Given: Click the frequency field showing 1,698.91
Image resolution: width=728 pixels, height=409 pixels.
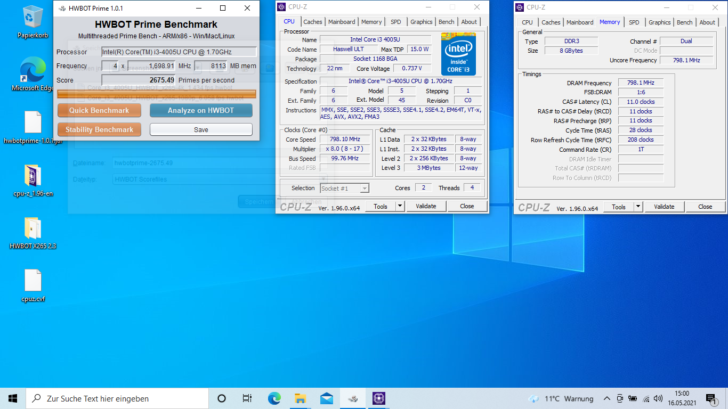Looking at the screenshot, I should pos(151,66).
